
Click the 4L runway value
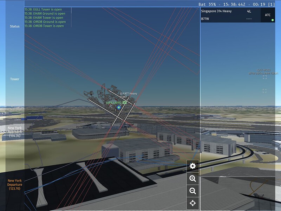click(x=249, y=11)
